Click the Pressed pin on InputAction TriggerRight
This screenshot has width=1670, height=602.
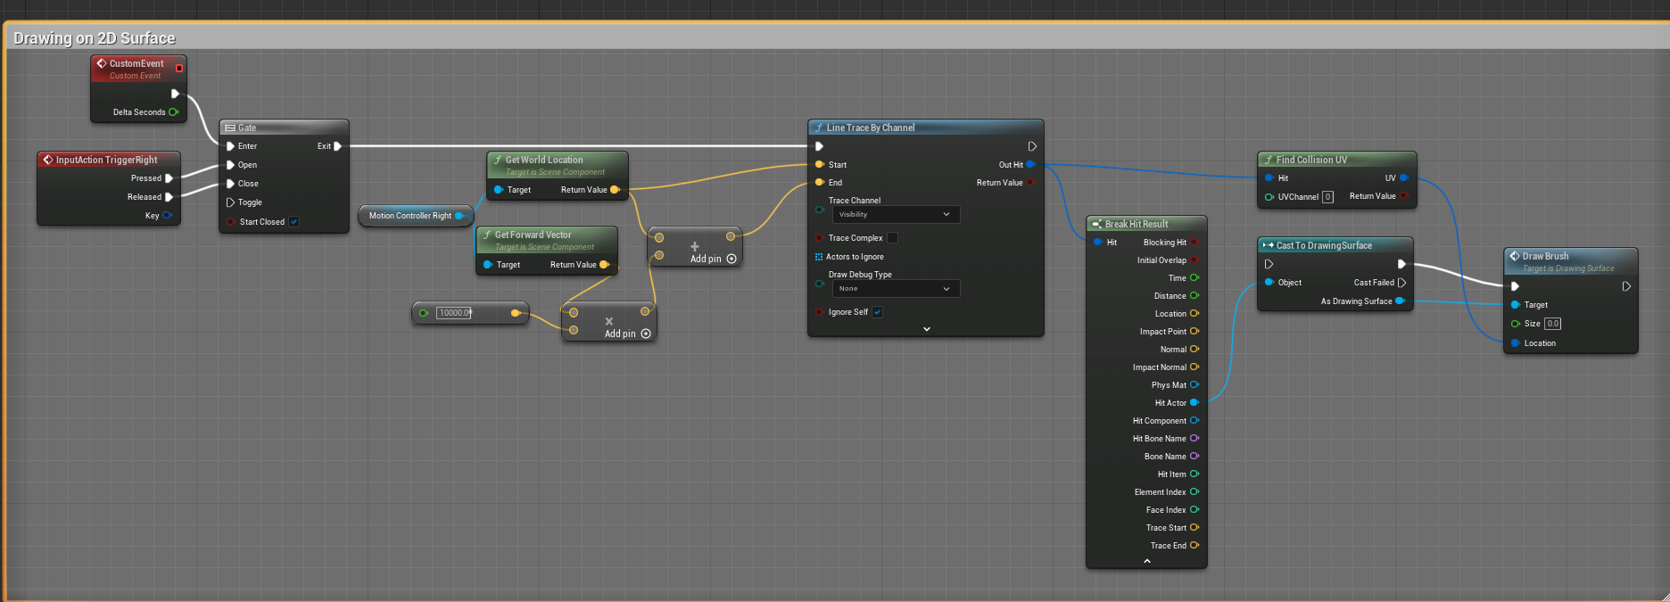tap(169, 178)
